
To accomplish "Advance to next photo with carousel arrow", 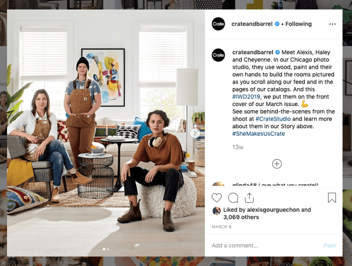I will tap(195, 133).
